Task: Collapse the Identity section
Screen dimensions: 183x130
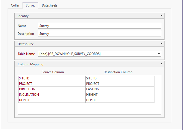Action: click(x=162, y=16)
